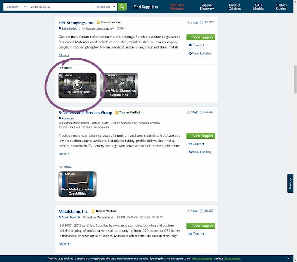
Task: Click the green search magnifier button
Action: pos(122,7)
